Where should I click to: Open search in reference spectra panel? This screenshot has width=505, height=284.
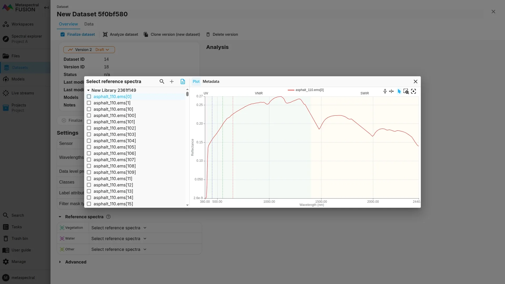point(162,82)
